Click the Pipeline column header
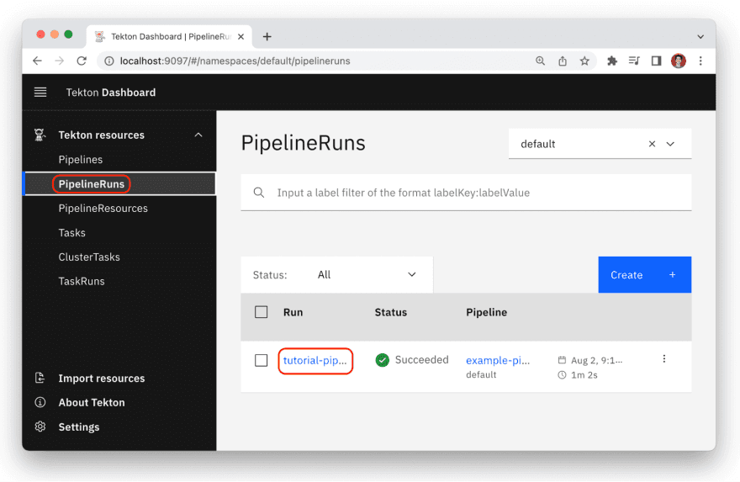Viewport: 740px width, 482px height. click(x=487, y=312)
